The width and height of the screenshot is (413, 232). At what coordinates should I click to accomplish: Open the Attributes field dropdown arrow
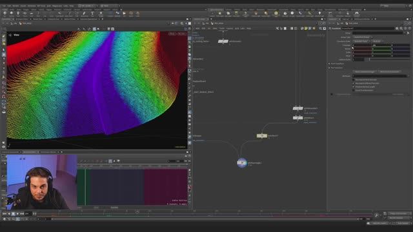[x=408, y=76]
